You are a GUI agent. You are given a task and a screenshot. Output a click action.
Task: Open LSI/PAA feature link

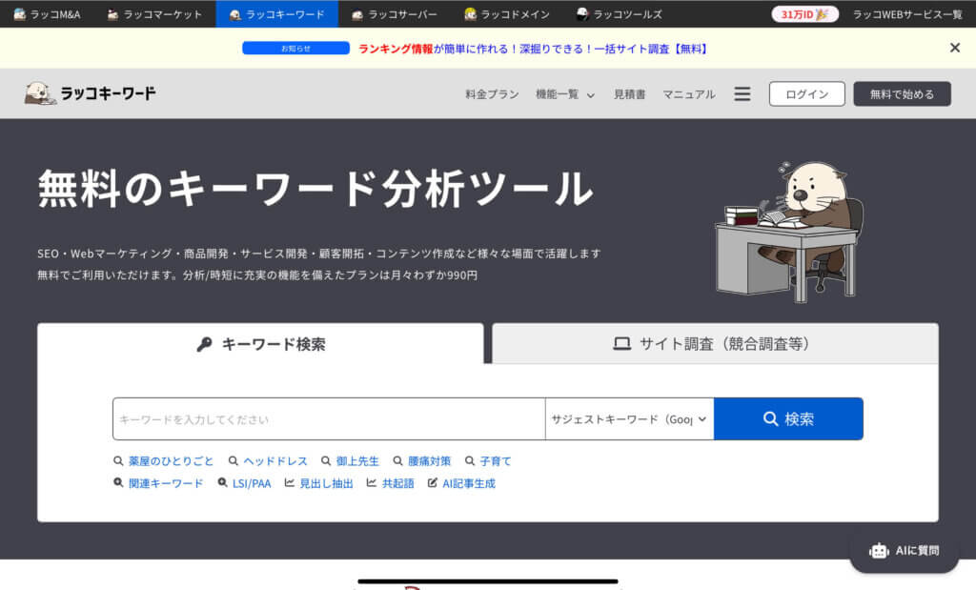pos(252,483)
